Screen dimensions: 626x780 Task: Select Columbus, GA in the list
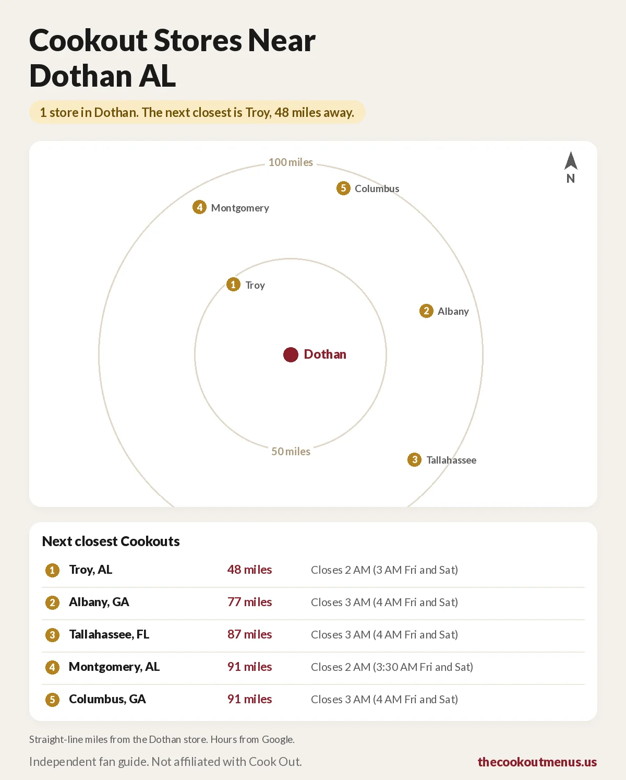point(107,699)
